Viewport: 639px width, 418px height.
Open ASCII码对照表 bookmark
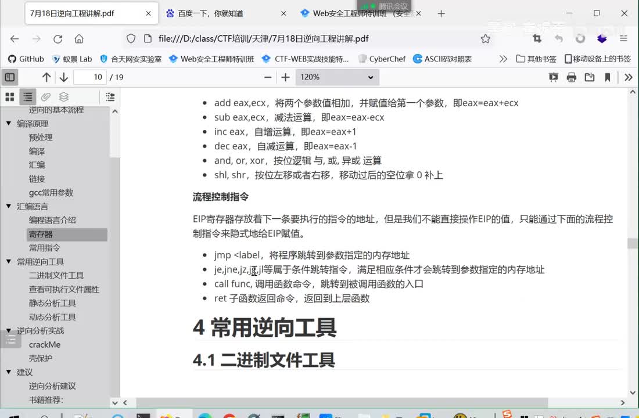pyautogui.click(x=442, y=59)
